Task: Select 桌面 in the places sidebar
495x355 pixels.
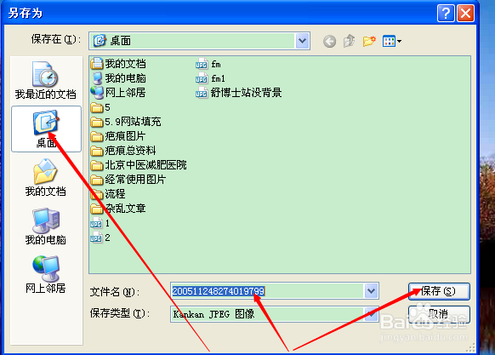Action: coord(46,129)
